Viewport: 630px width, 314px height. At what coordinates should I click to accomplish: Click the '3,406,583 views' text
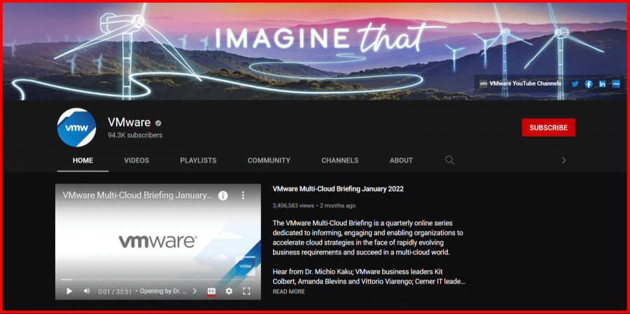293,205
